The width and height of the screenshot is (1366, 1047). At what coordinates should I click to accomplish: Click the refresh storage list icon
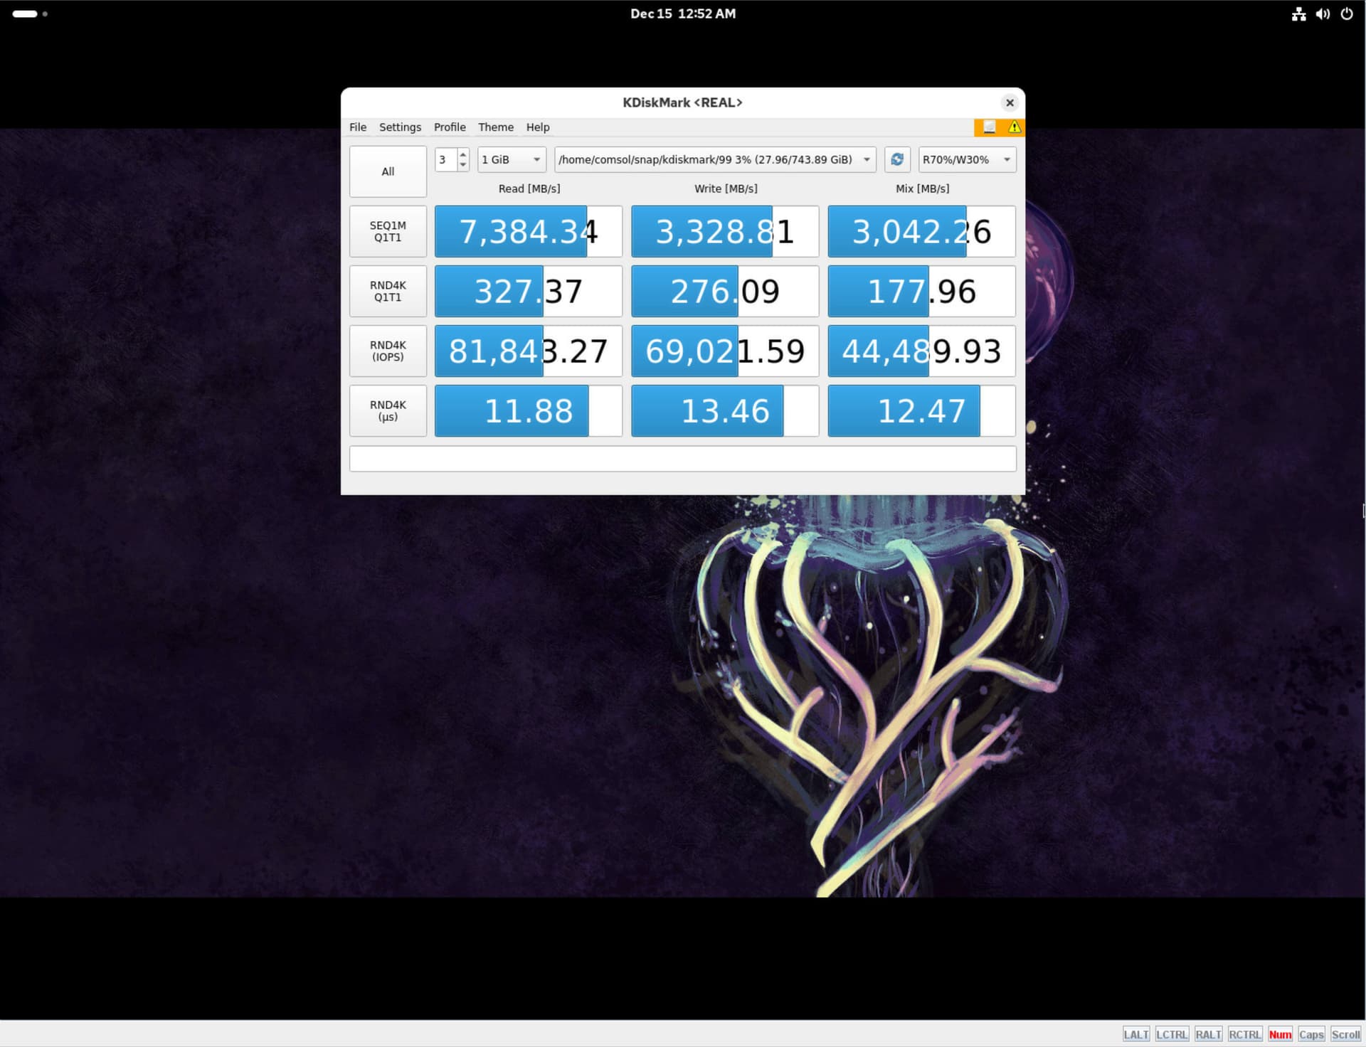coord(897,159)
